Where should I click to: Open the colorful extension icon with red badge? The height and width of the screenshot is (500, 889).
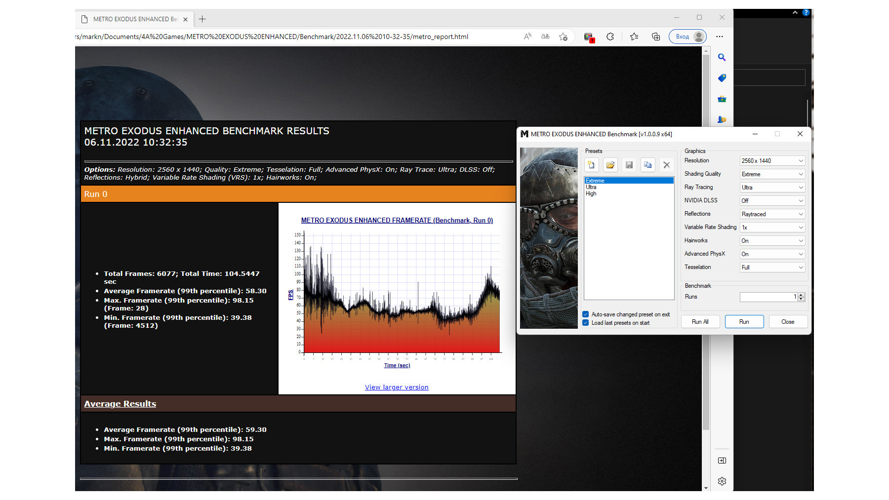tap(589, 37)
